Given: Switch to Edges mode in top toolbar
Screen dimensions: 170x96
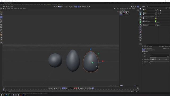Looking at the screenshot, I should tap(56, 7).
